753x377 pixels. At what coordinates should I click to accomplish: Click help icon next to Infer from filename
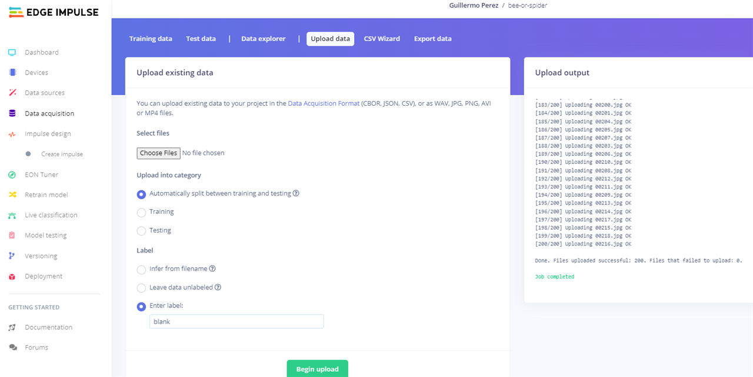(x=212, y=268)
